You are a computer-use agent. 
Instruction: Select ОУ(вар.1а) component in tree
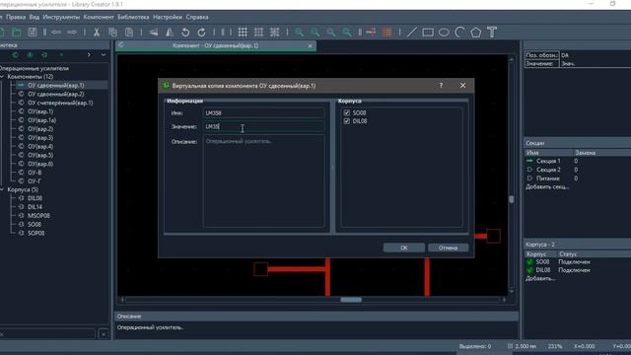tap(41, 120)
